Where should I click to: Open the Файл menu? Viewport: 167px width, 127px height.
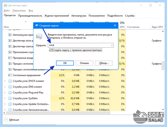(7, 11)
